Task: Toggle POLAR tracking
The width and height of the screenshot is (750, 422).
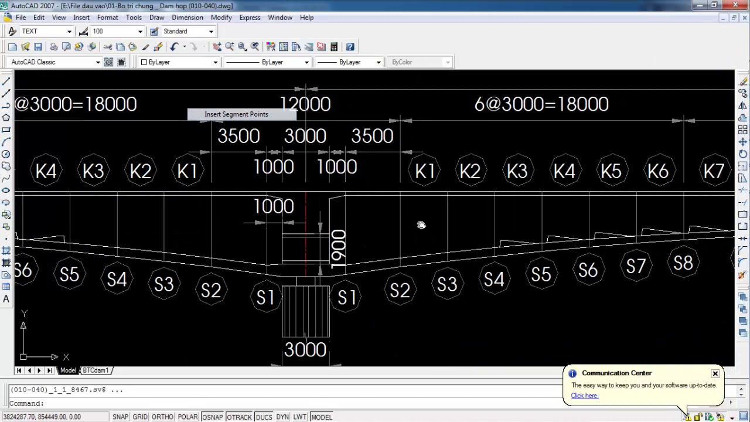Action: coord(187,417)
